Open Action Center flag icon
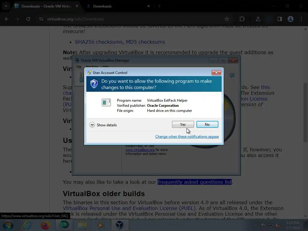The width and height of the screenshot is (308, 231). tap(263, 225)
